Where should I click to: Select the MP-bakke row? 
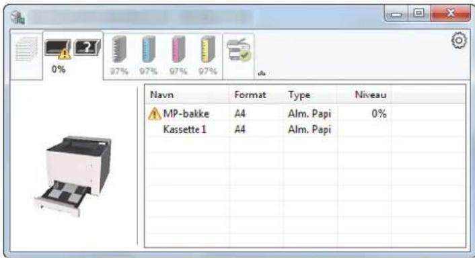tap(305, 114)
